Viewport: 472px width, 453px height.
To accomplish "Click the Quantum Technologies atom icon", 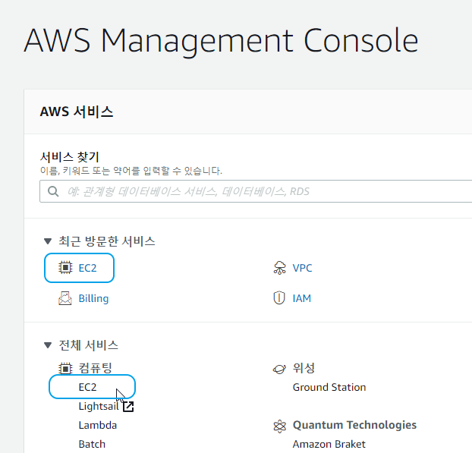I will [x=279, y=426].
